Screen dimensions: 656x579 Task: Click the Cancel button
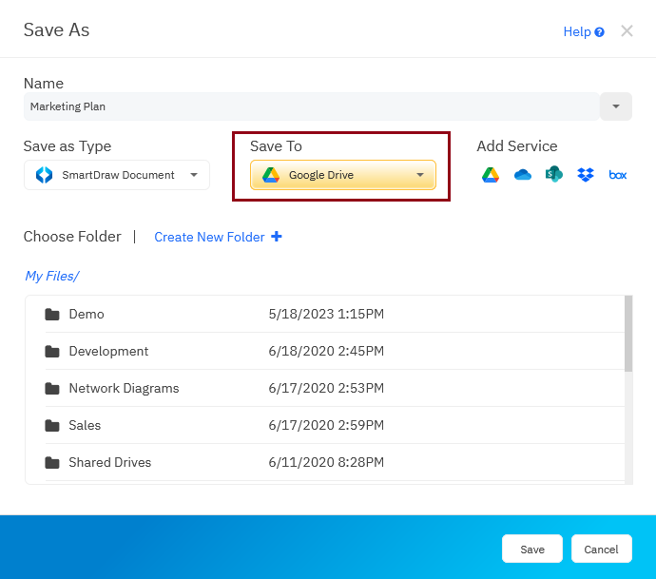(601, 550)
